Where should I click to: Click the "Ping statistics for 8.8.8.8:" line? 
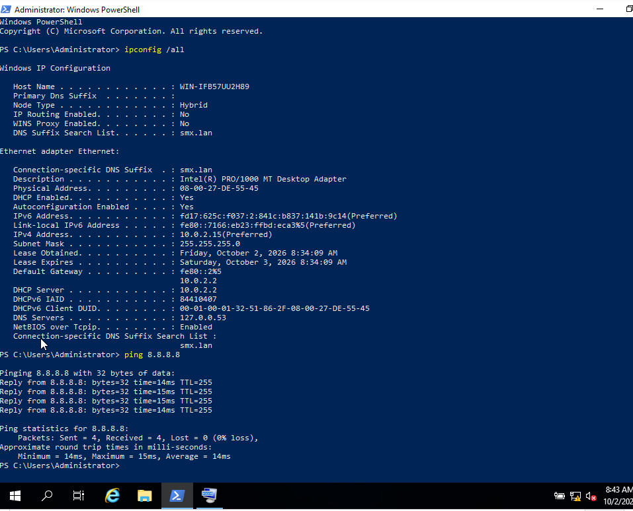point(64,428)
